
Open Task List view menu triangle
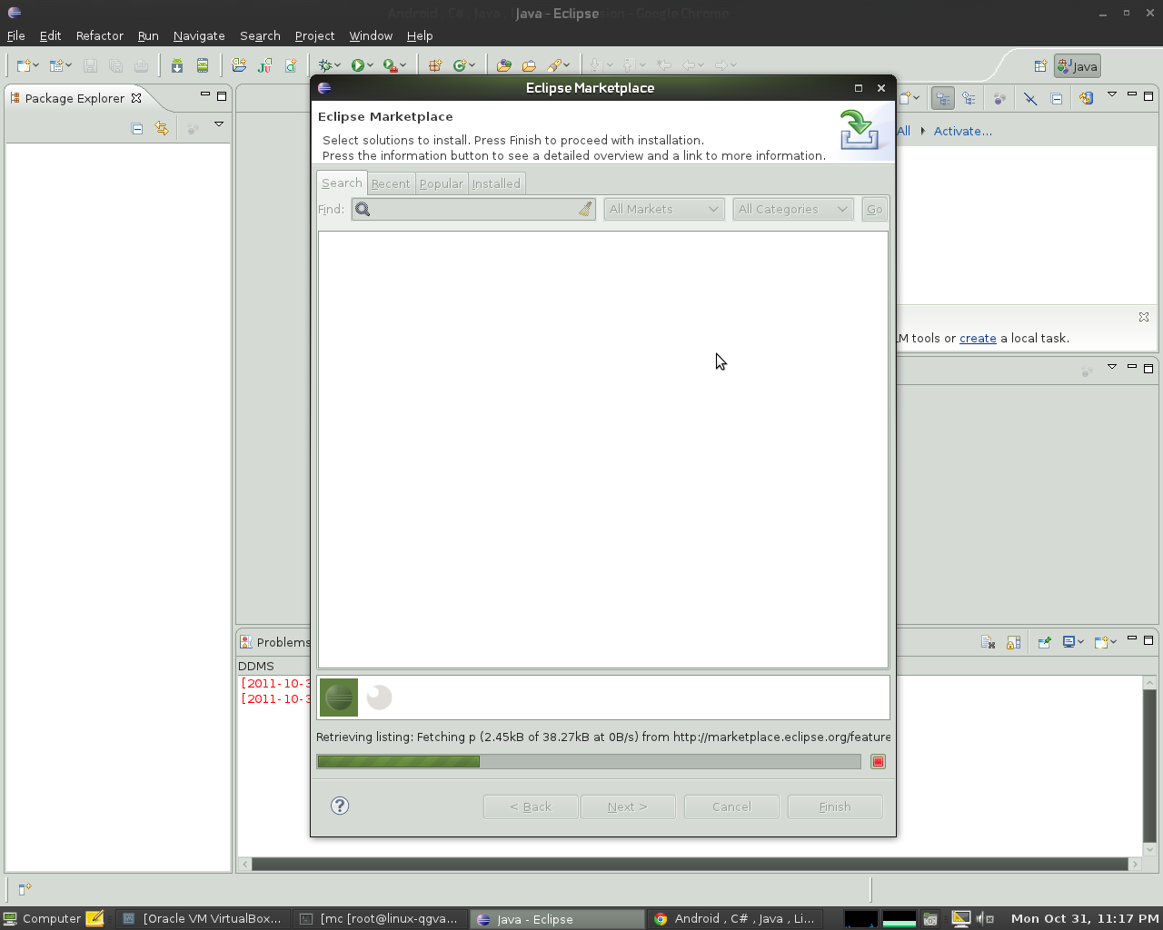(x=1111, y=94)
